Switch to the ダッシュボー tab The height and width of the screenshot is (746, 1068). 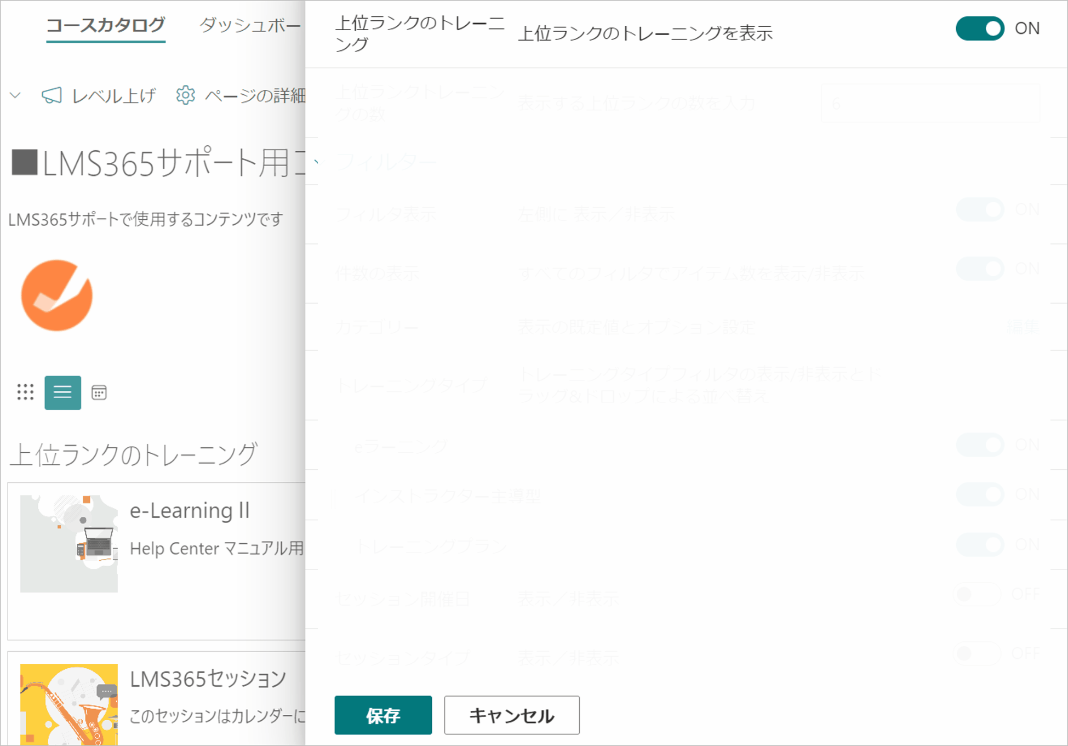coord(250,25)
